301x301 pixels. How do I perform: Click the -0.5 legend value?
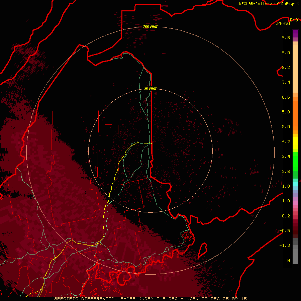coord(285,231)
